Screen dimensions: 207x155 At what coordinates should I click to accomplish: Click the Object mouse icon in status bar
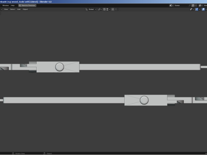44,153
